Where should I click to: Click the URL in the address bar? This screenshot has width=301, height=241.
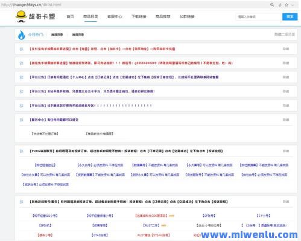(x=31, y=4)
